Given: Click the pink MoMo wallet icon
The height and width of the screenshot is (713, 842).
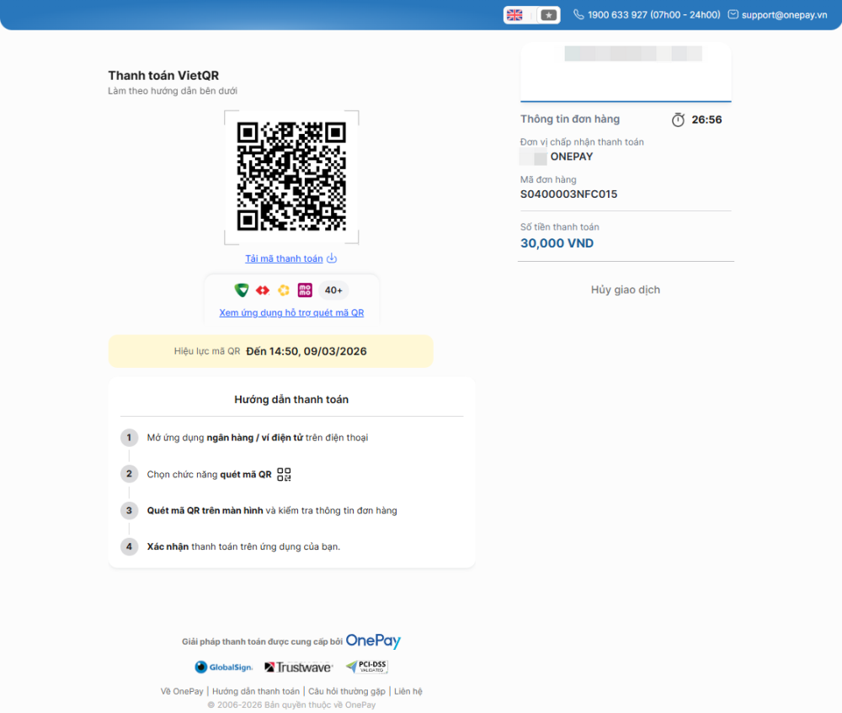Looking at the screenshot, I should pyautogui.click(x=305, y=290).
